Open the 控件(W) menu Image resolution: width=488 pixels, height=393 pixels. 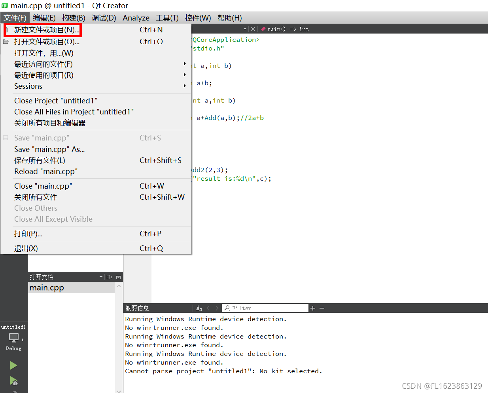click(x=198, y=18)
